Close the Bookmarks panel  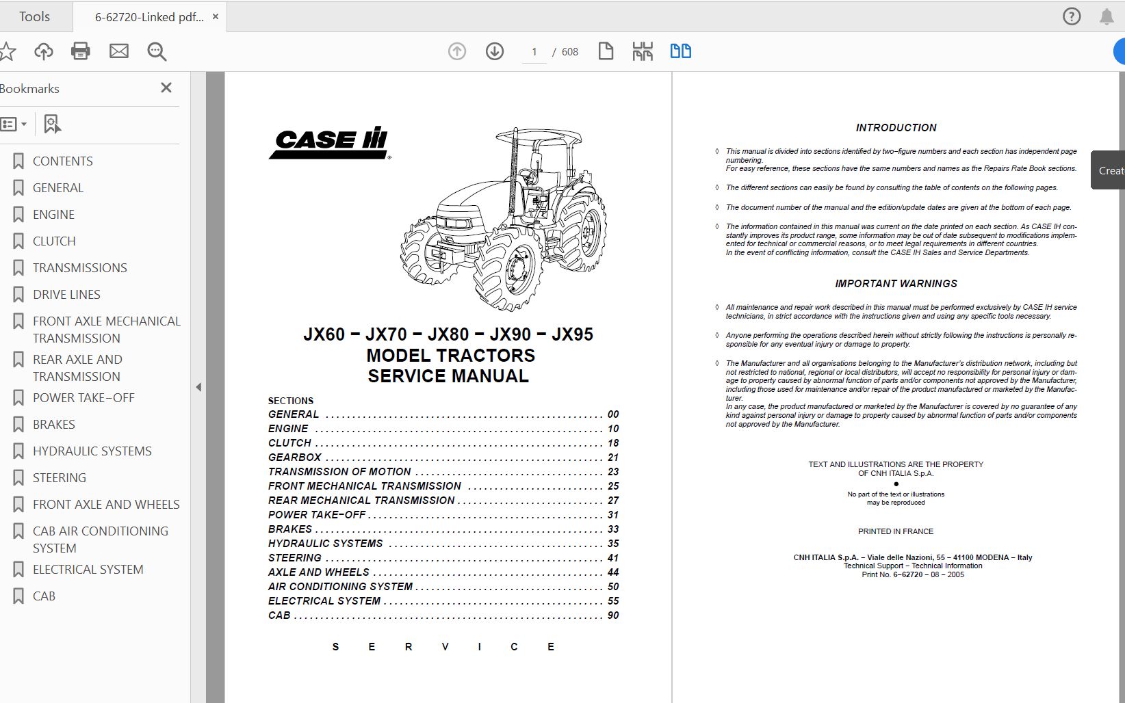166,88
